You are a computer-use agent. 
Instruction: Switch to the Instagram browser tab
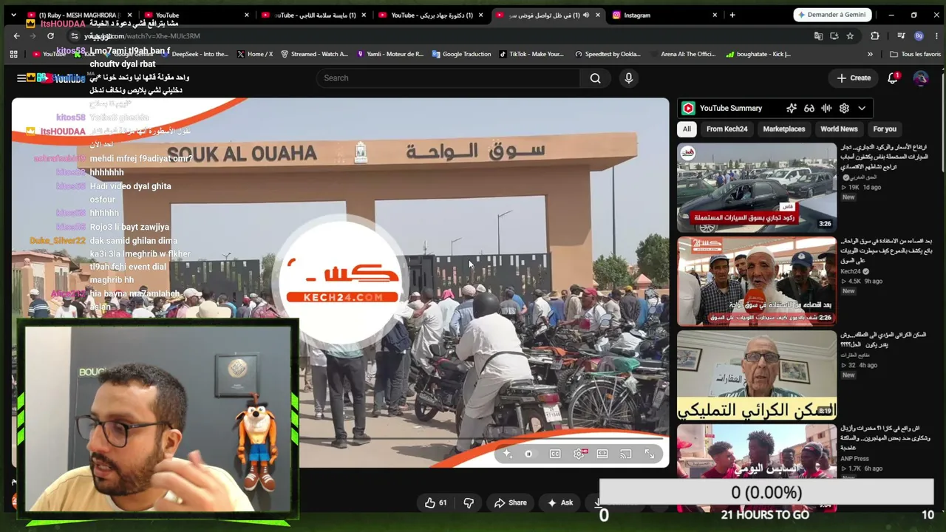coord(665,15)
